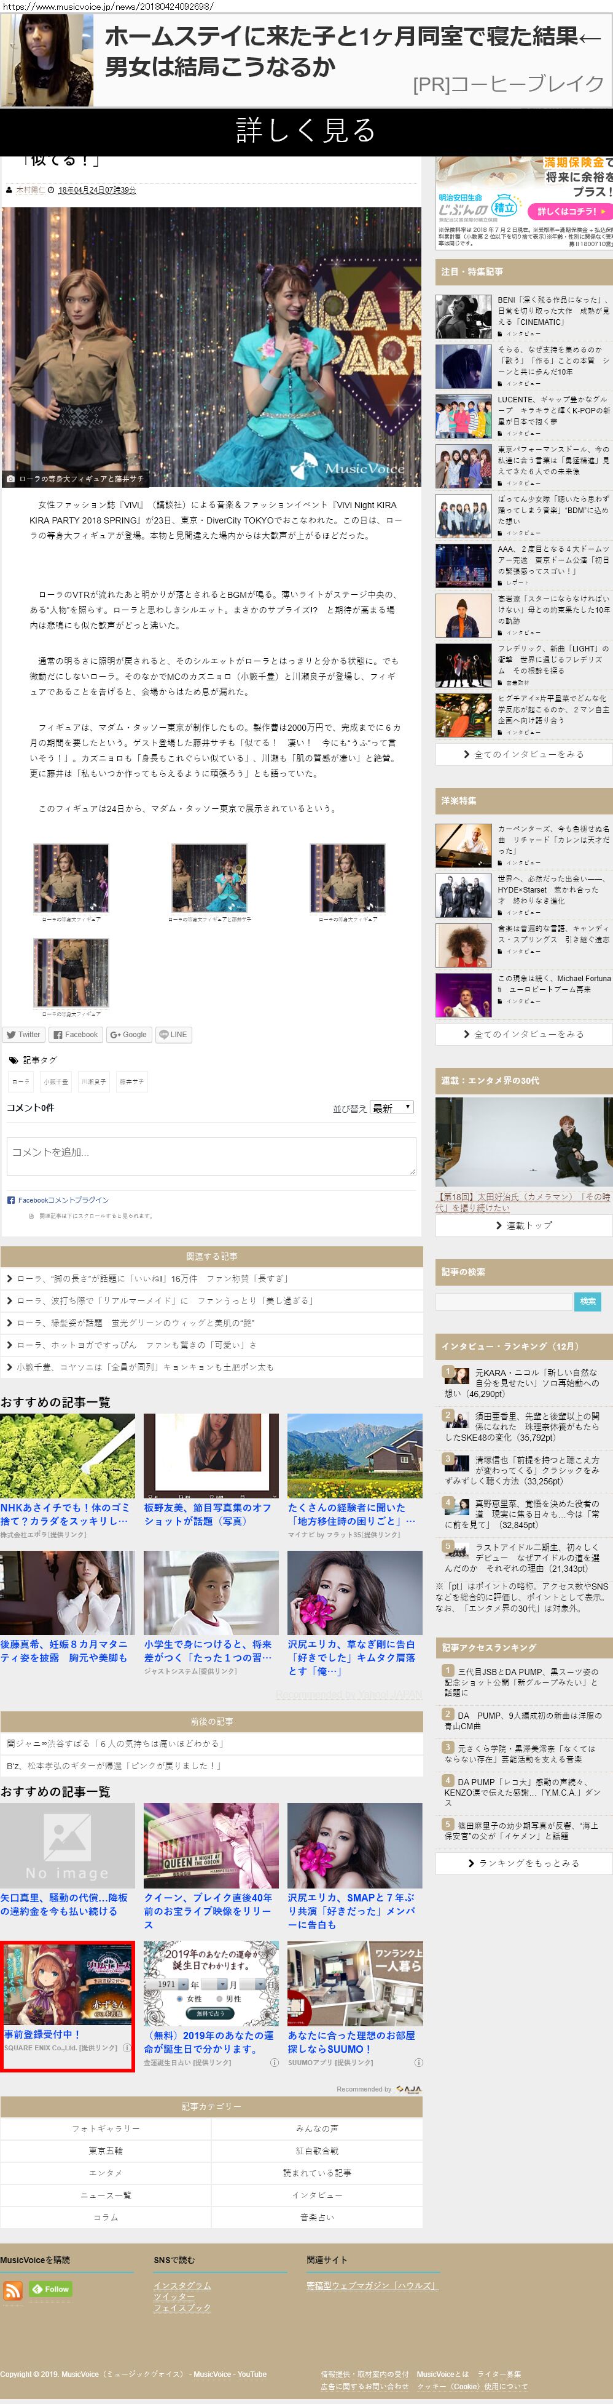The width and height of the screenshot is (613, 2404).
Task: Open the 並び替え 最新 sort dropdown
Action: pos(391,1108)
